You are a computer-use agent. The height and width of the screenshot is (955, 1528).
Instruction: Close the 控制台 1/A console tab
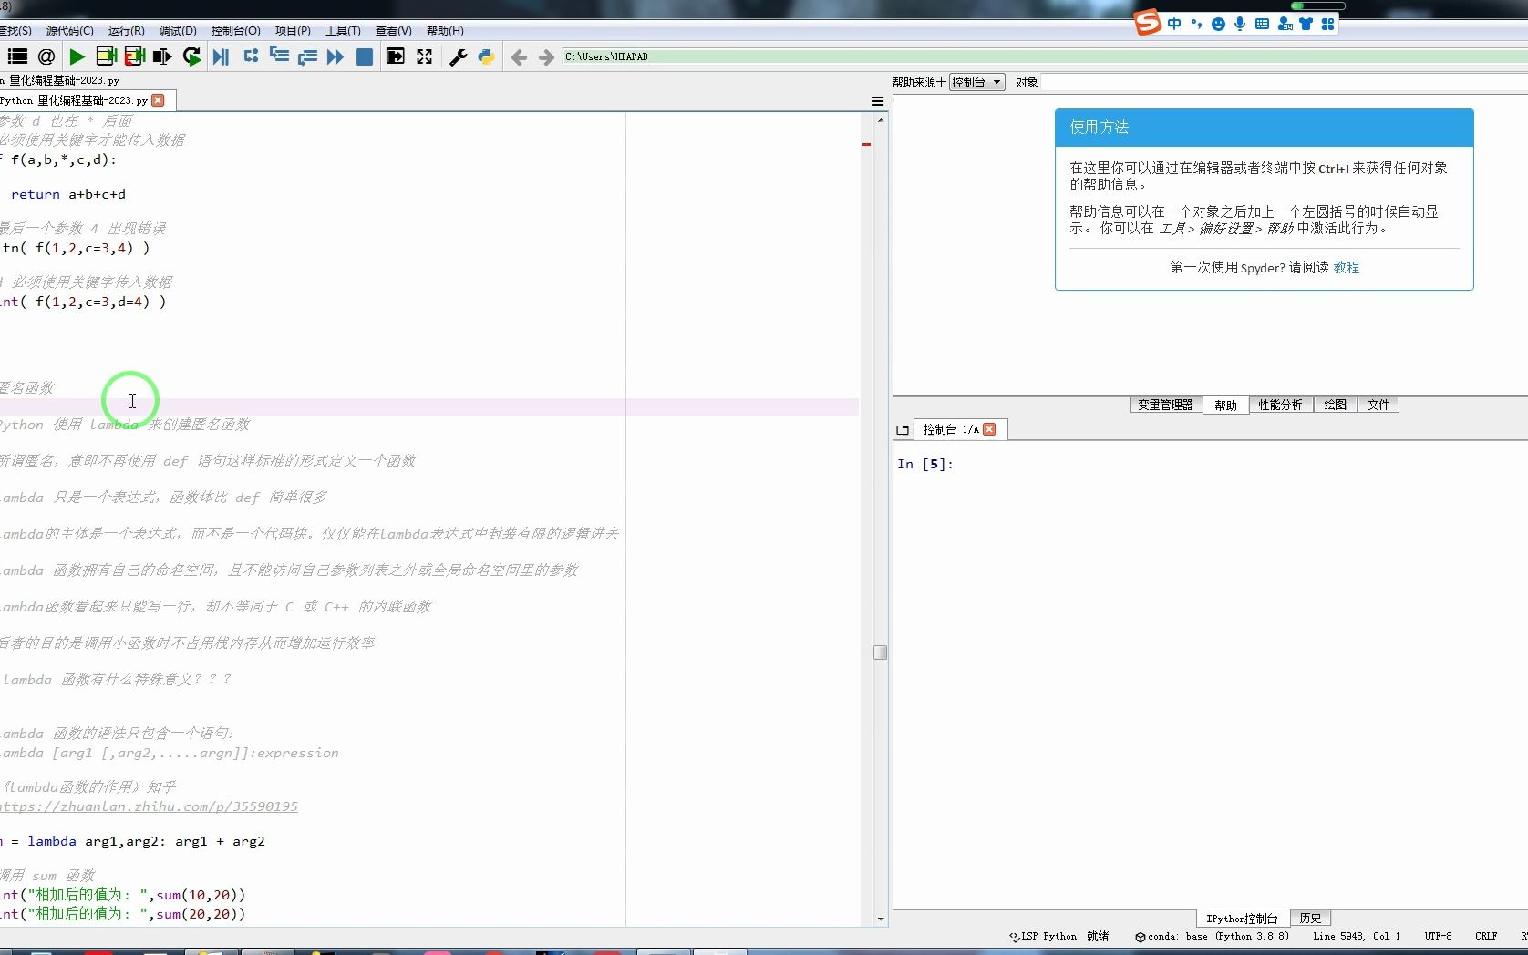click(x=989, y=429)
